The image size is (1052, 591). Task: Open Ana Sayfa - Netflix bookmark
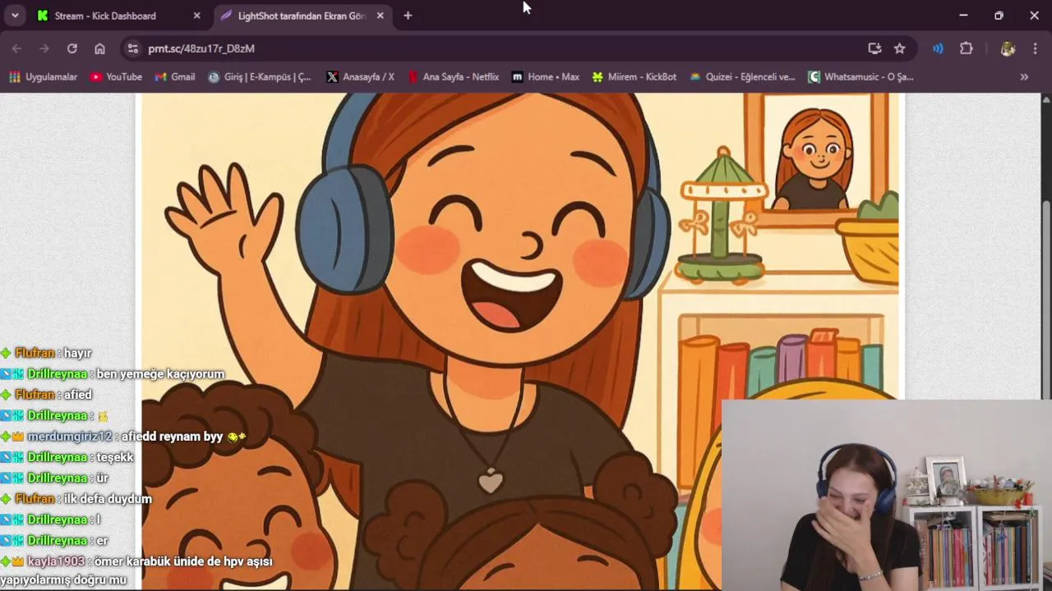pyautogui.click(x=452, y=76)
